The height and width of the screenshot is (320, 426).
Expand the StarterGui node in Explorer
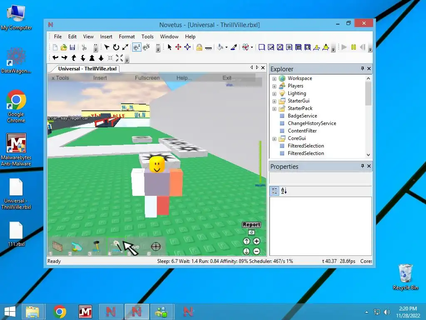point(275,101)
